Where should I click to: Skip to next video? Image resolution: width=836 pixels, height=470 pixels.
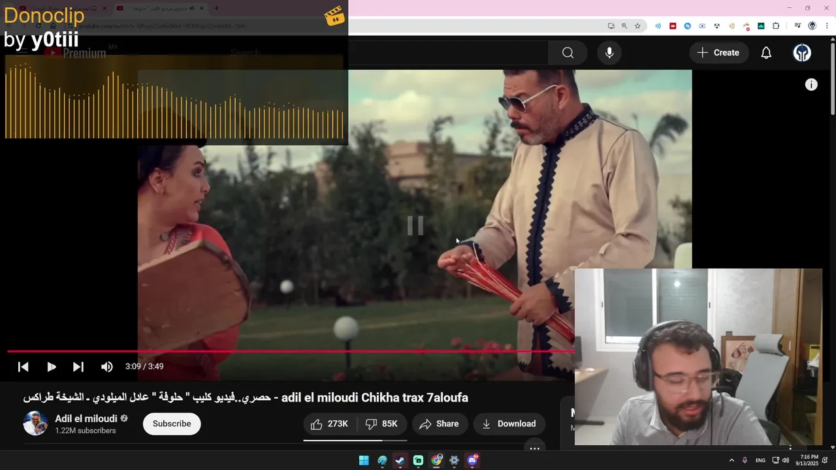(78, 367)
